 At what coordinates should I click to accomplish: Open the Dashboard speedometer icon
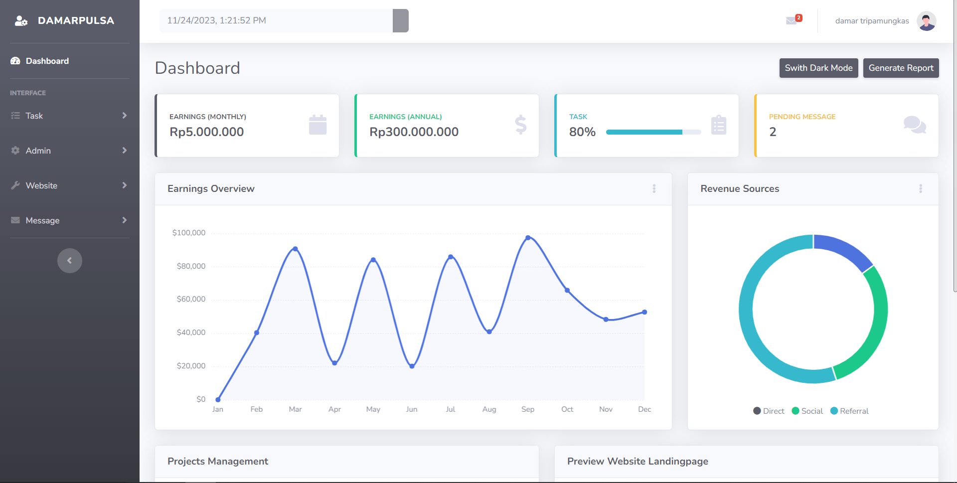[15, 60]
